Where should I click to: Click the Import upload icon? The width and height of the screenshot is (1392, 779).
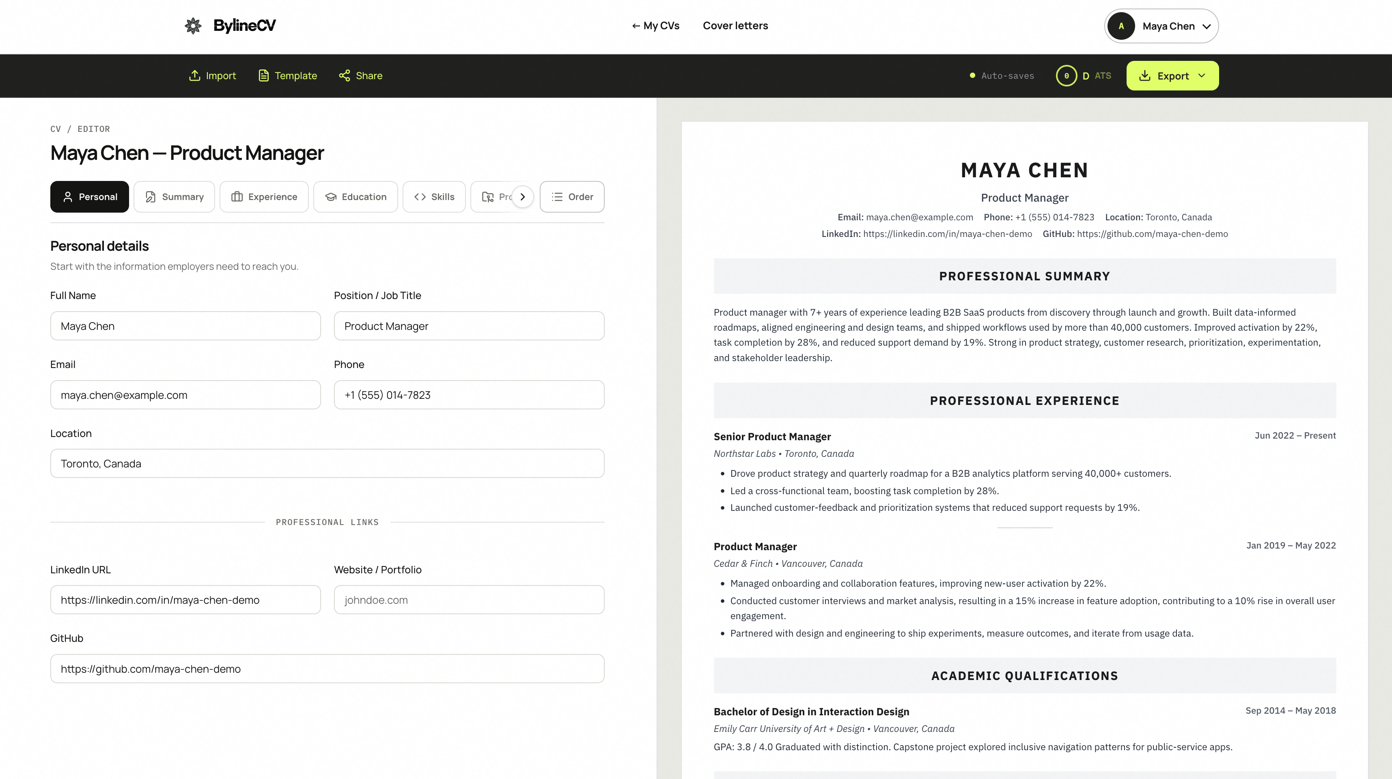tap(194, 75)
